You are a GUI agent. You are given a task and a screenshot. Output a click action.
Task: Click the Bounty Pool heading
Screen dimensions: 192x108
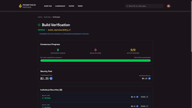click(x=46, y=71)
